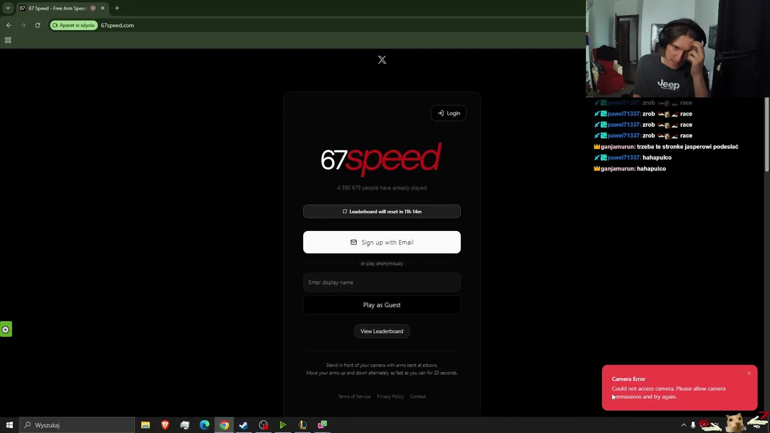
Task: Open Steam from taskbar
Action: (244, 425)
